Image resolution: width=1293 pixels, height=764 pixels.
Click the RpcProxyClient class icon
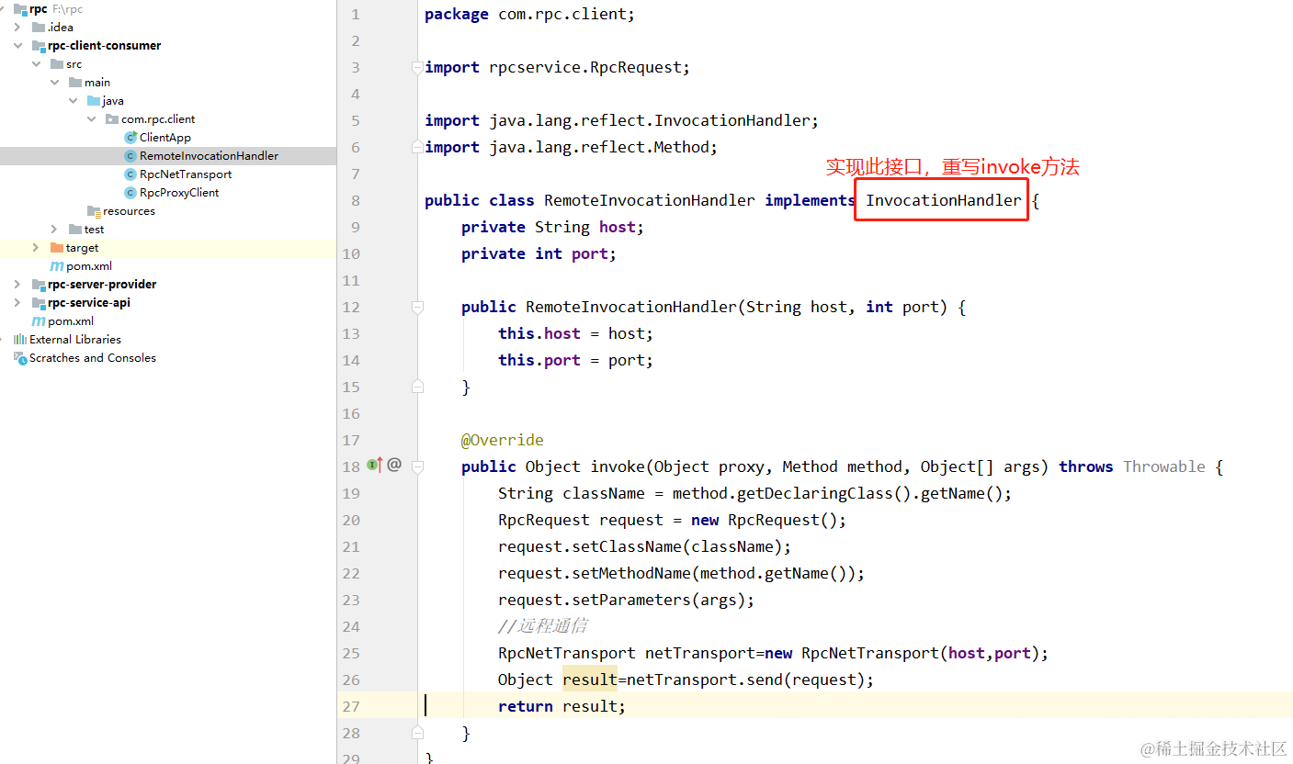(x=130, y=193)
